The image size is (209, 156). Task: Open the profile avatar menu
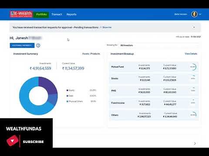click(194, 14)
